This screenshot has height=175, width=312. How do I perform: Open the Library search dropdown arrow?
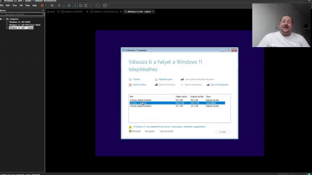click(x=43, y=14)
